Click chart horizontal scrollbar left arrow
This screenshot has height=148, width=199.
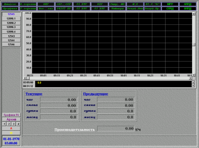point(24,78)
